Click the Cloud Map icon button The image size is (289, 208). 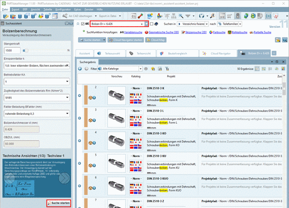(156, 40)
